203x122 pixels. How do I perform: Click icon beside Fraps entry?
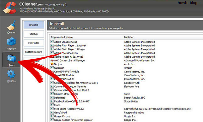[52, 105]
